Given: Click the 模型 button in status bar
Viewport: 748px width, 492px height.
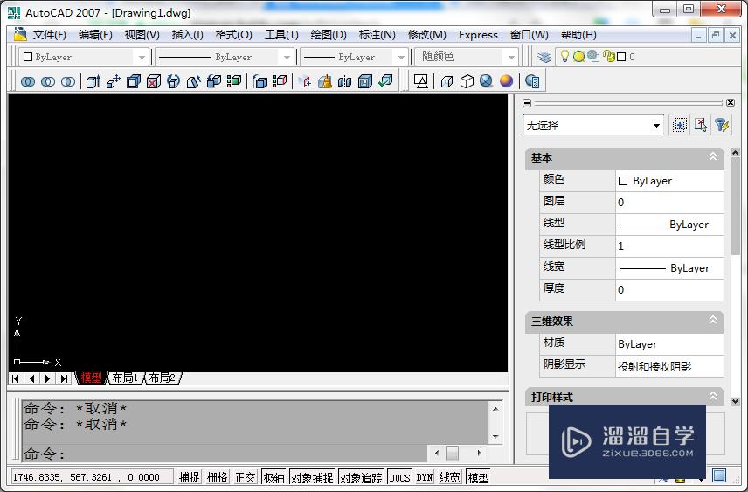Looking at the screenshot, I should (478, 477).
